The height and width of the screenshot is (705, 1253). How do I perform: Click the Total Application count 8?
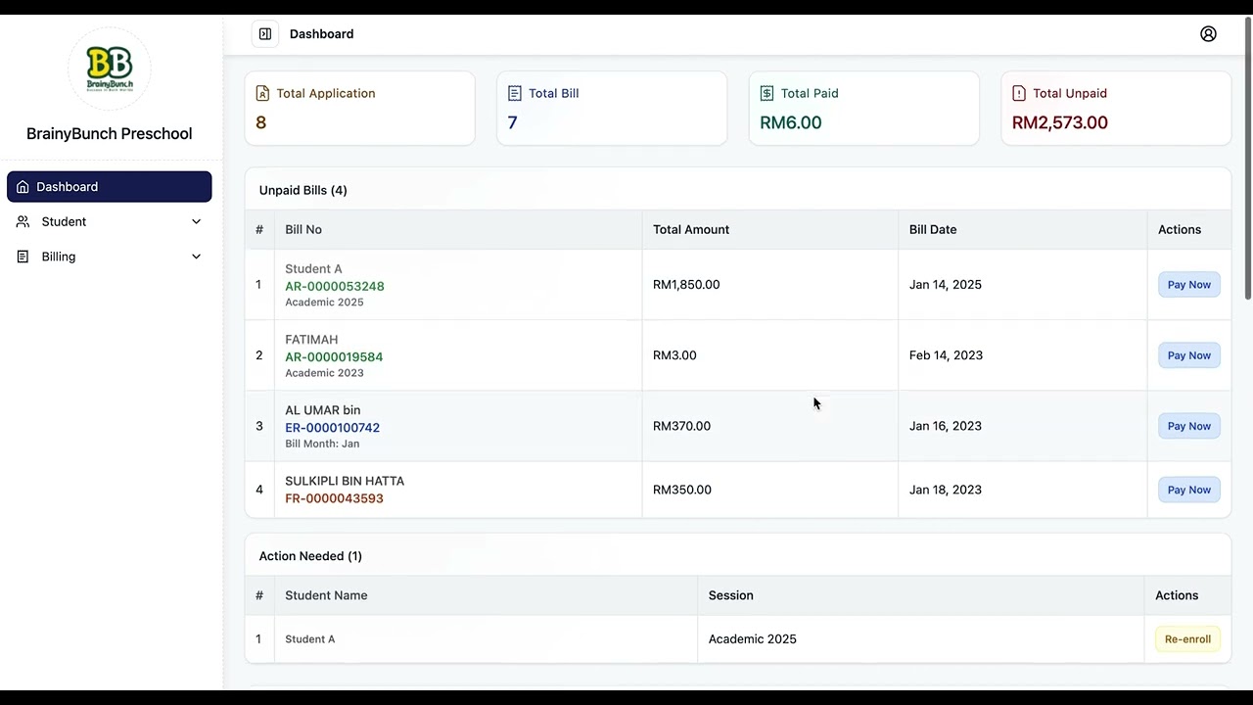[260, 122]
